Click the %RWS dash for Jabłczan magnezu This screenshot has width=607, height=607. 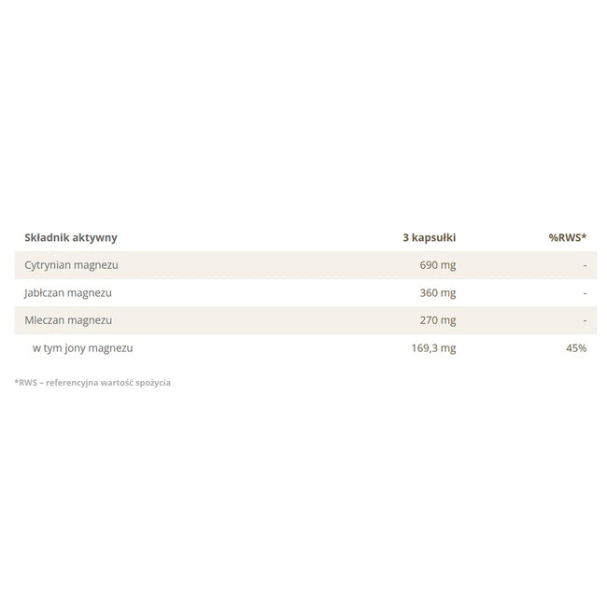[x=585, y=293]
